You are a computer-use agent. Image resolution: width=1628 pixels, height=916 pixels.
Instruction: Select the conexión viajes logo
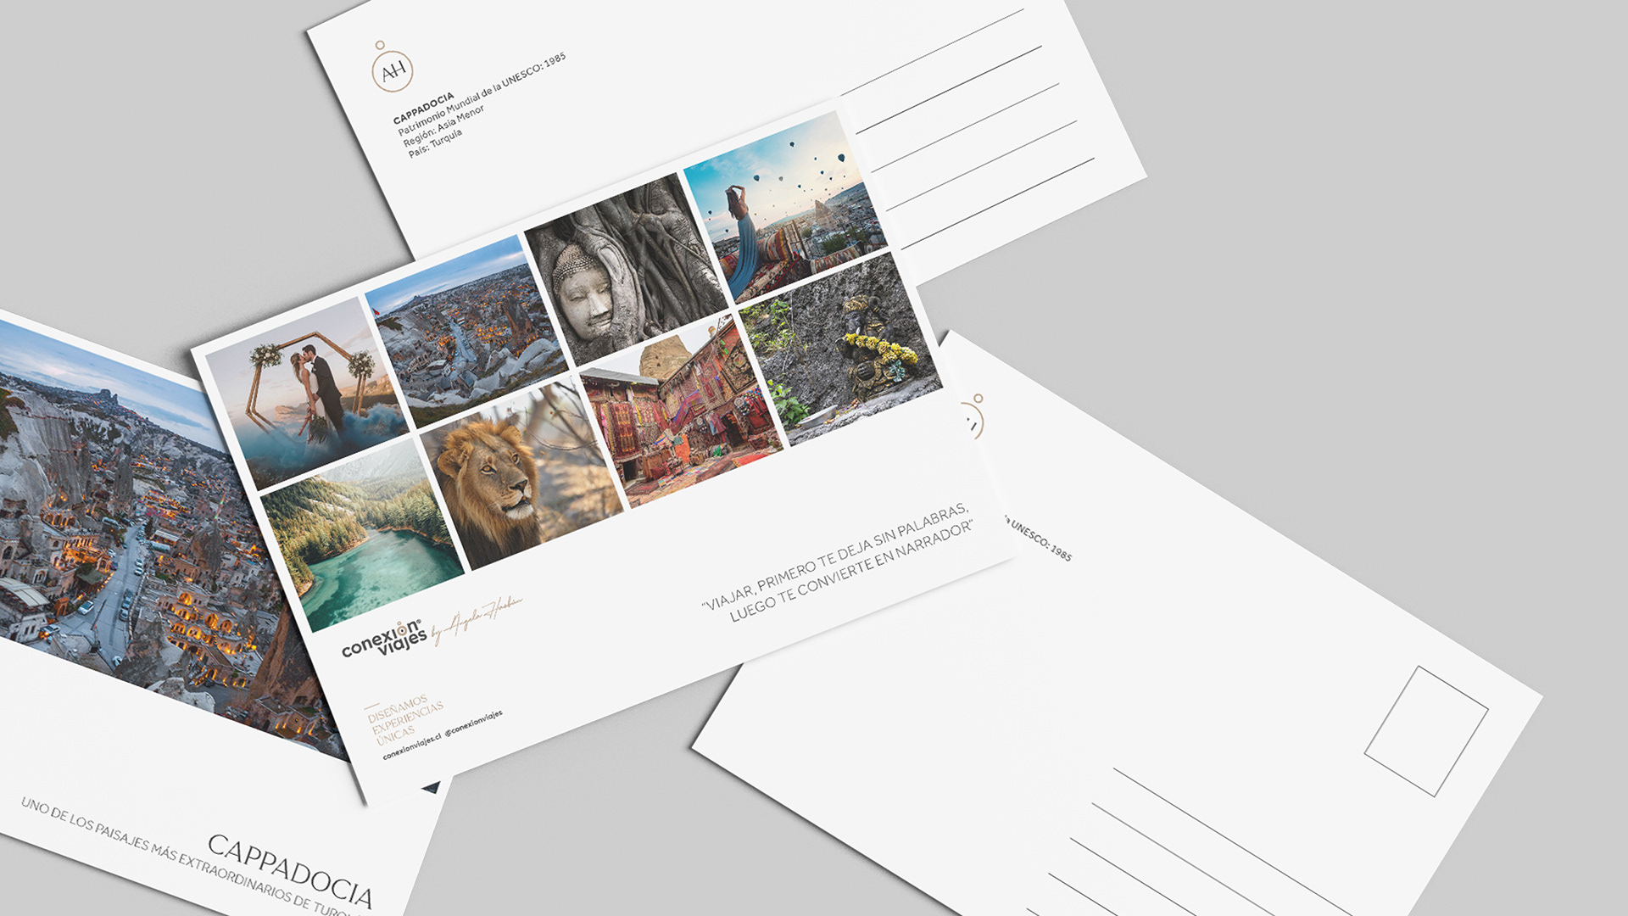click(x=384, y=638)
